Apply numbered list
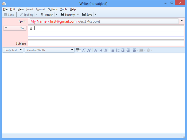This screenshot has height=140, width=187. pos(118,50)
